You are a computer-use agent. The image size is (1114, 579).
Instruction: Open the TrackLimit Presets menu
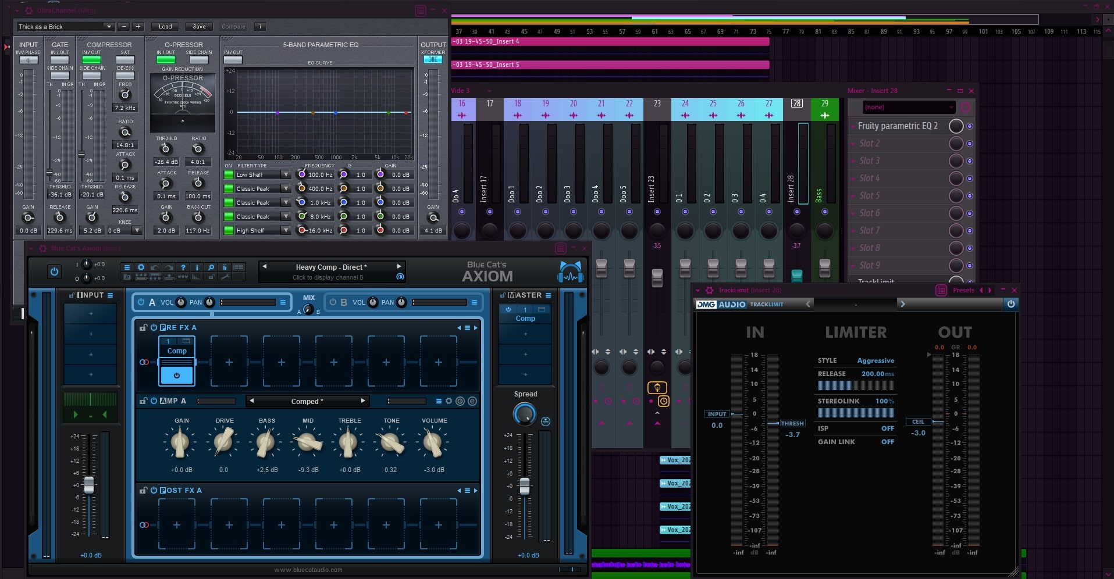(963, 290)
